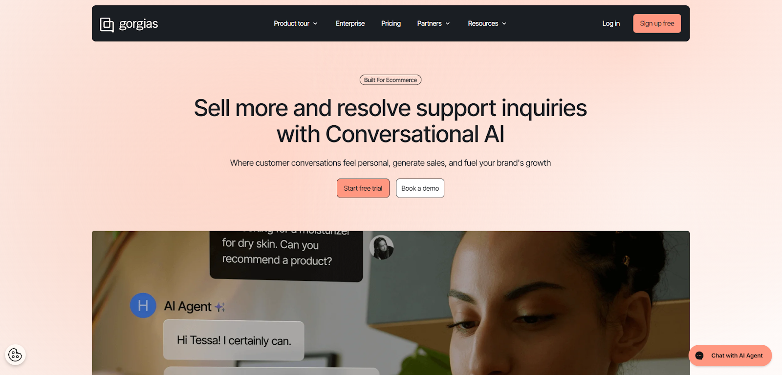Image resolution: width=782 pixels, height=375 pixels.
Task: Expand the Partners dropdown arrow
Action: [448, 23]
